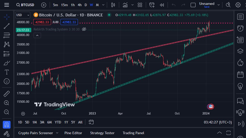Start bar replay mode
Viewport: 246px width, 138px height.
pyautogui.click(x=162, y=5)
